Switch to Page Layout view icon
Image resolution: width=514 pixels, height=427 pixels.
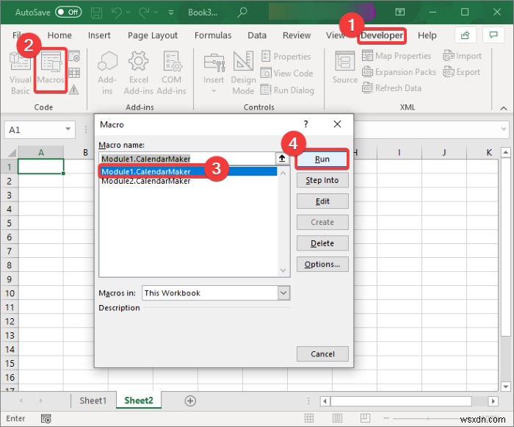(x=337, y=418)
